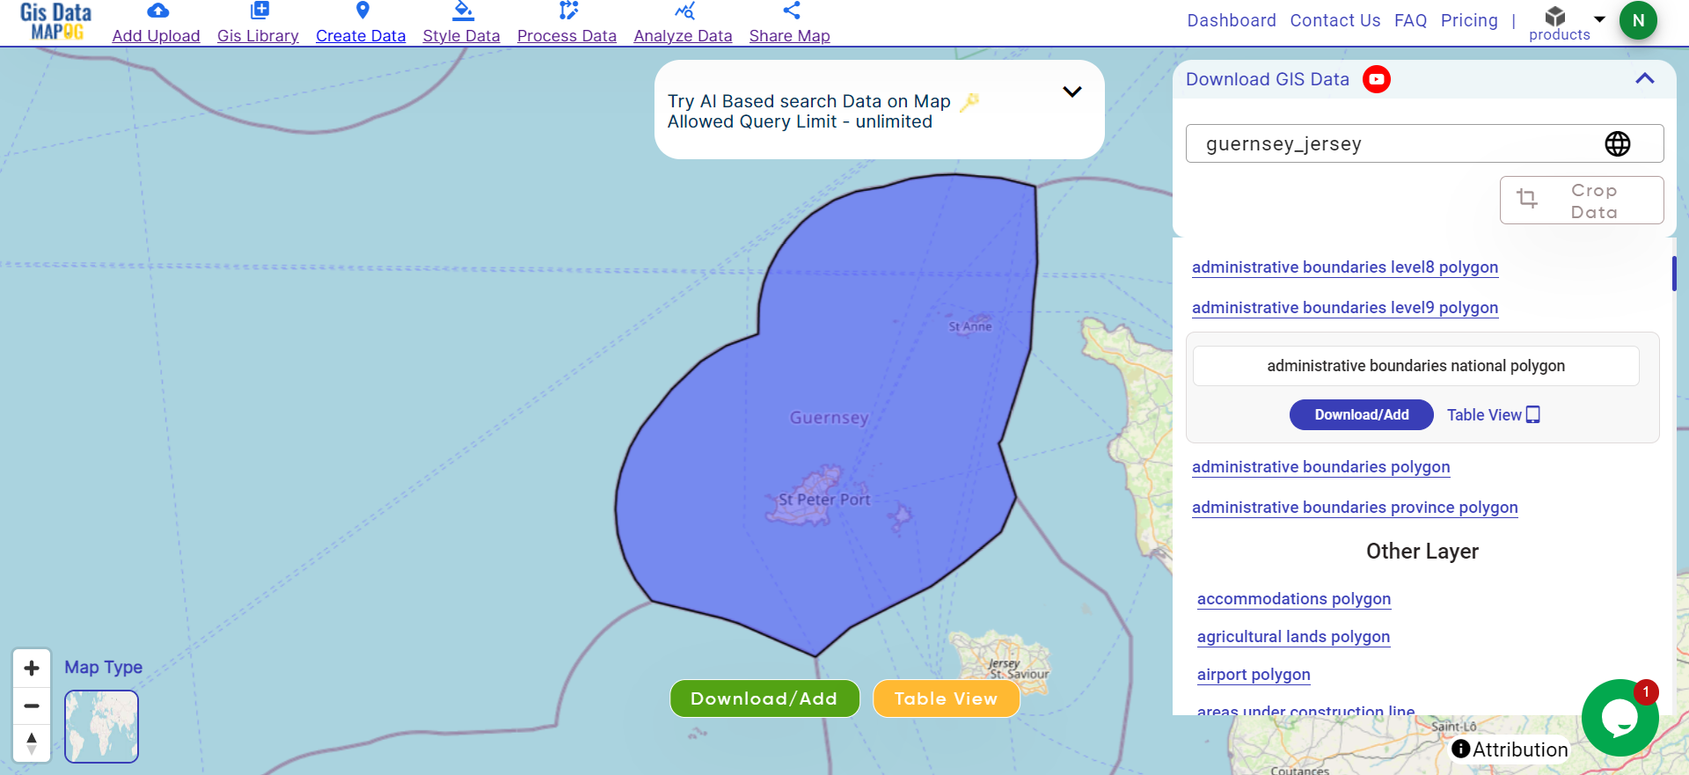Click the Crop Data button
Screen dimensions: 1689x775
[1582, 201]
